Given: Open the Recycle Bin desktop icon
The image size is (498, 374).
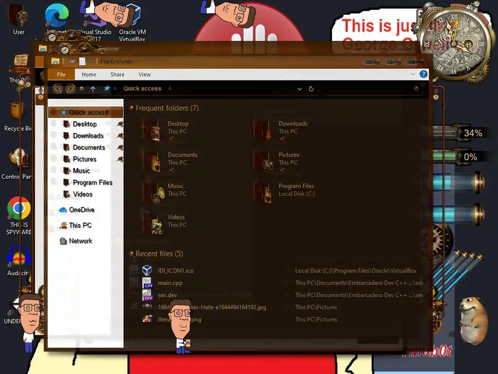Looking at the screenshot, I should pos(18,116).
